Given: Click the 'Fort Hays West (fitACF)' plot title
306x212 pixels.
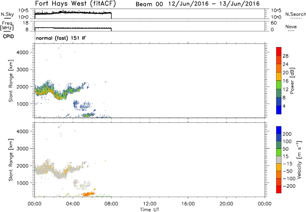Looking at the screenshot, I should [75, 3].
